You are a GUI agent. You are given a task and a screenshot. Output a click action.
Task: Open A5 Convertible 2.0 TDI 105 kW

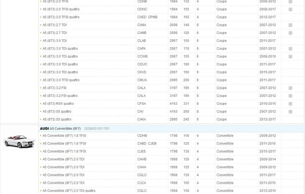click(x=63, y=183)
